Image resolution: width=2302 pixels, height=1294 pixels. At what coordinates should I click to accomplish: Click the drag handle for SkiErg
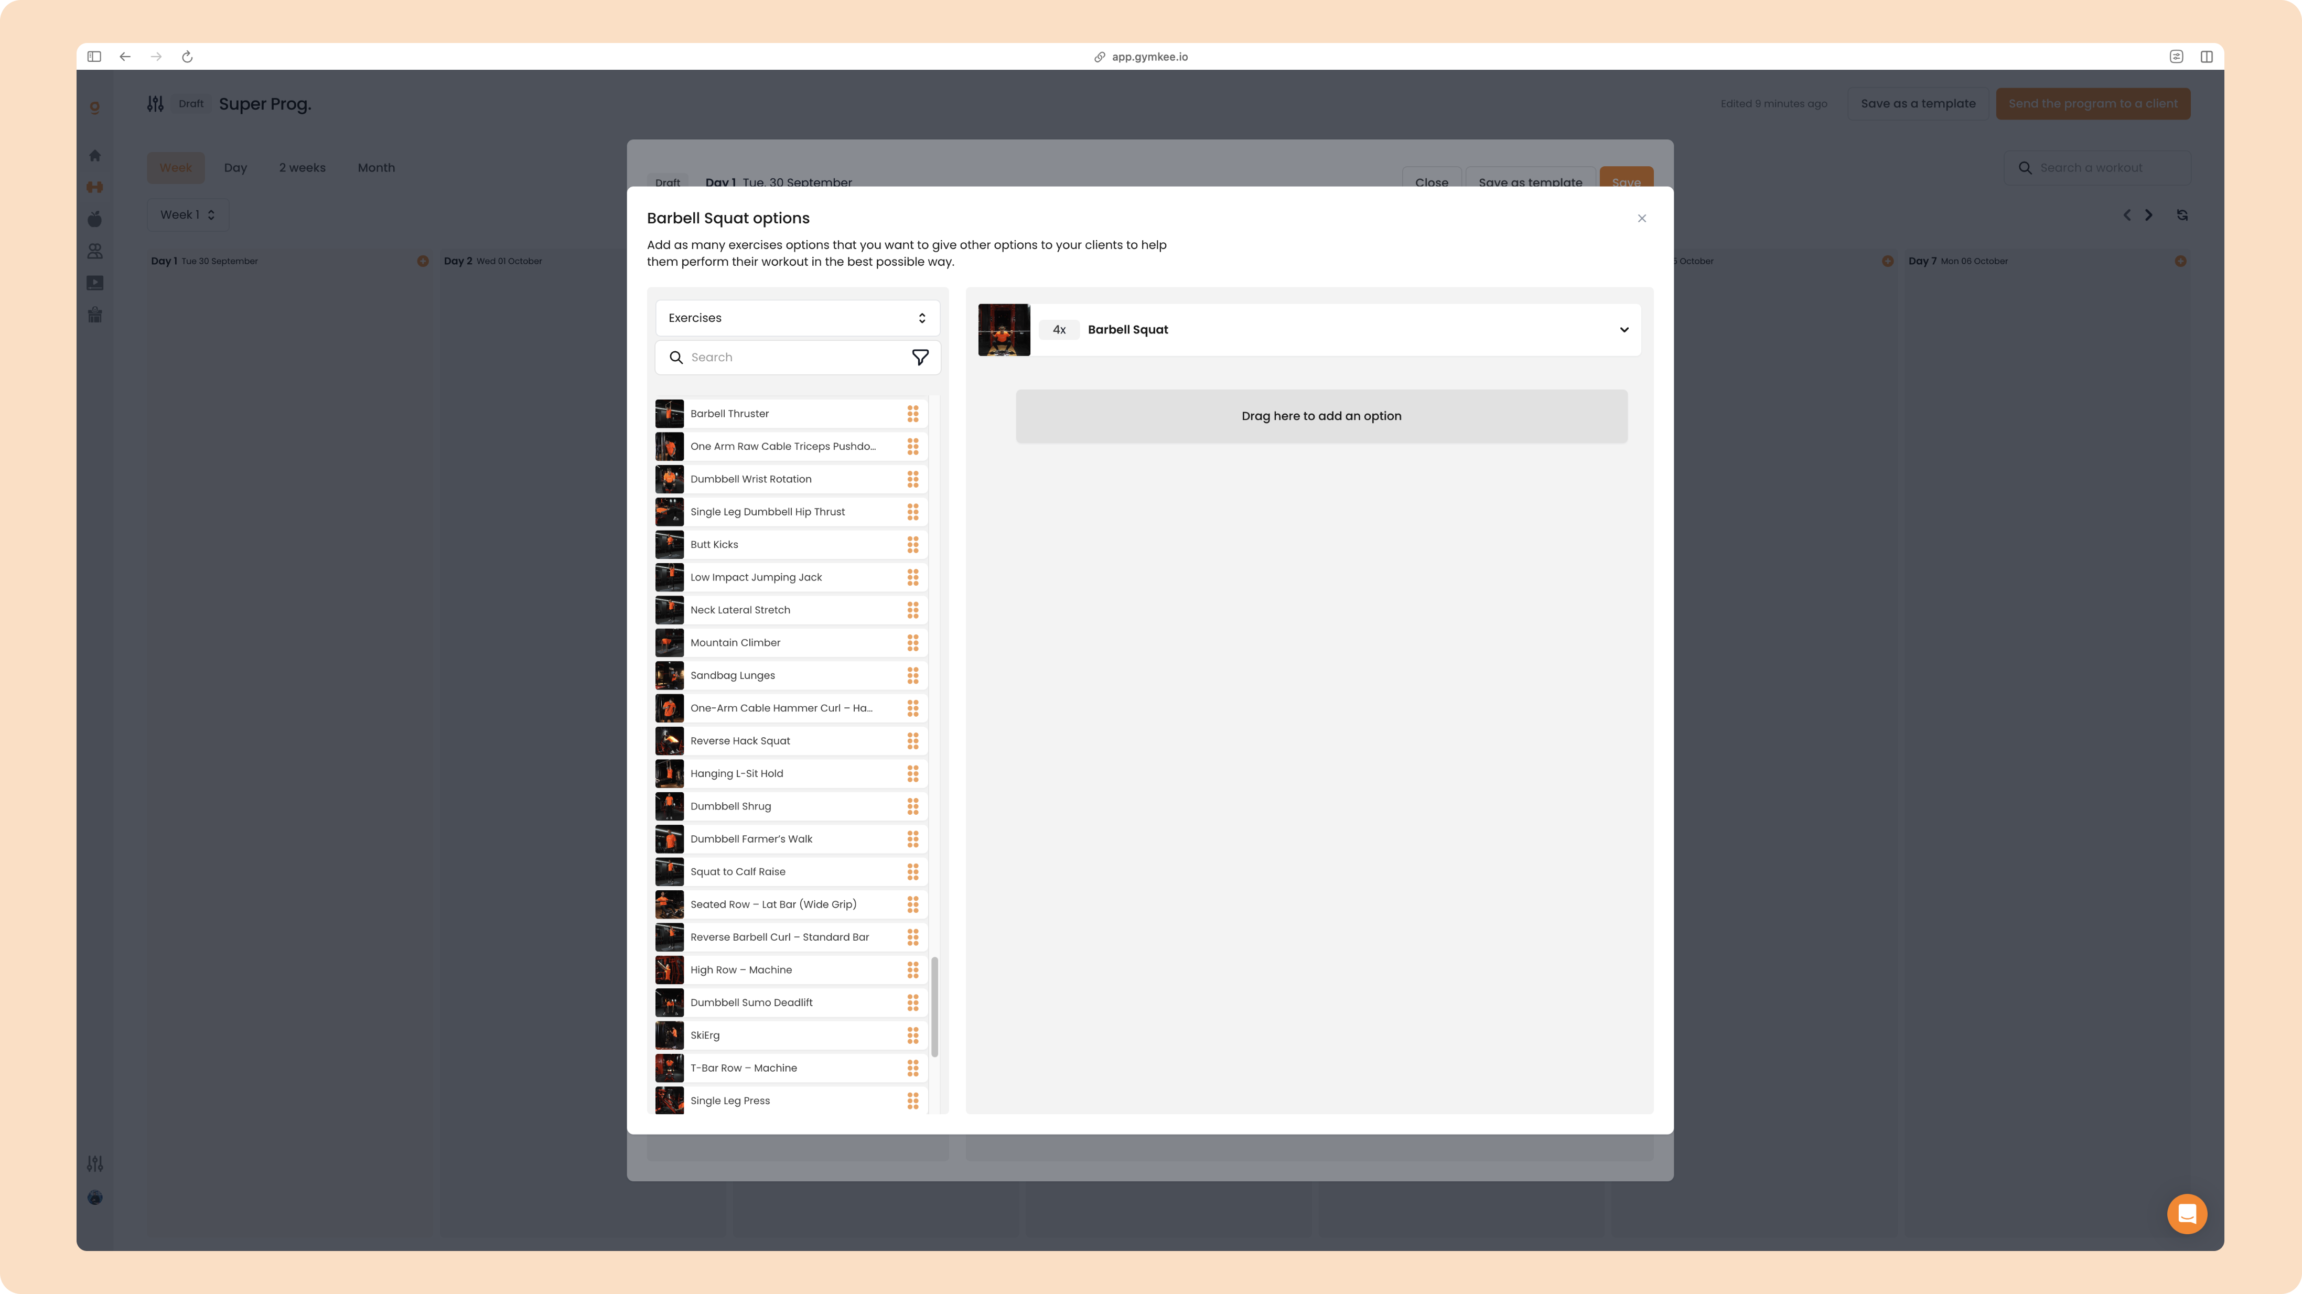tap(912, 1035)
